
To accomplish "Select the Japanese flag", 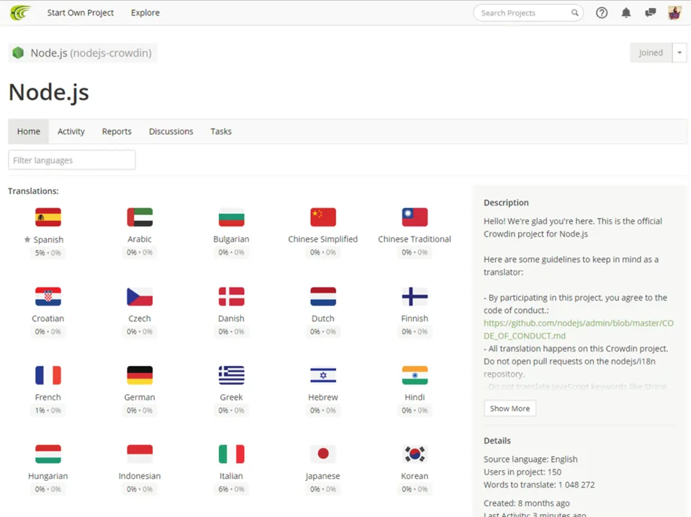I will (x=323, y=454).
